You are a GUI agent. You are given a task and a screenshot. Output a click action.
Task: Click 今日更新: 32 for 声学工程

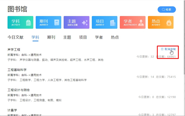click(145, 57)
